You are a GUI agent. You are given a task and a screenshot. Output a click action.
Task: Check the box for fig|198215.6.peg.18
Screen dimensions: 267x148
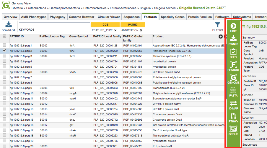click(4, 135)
